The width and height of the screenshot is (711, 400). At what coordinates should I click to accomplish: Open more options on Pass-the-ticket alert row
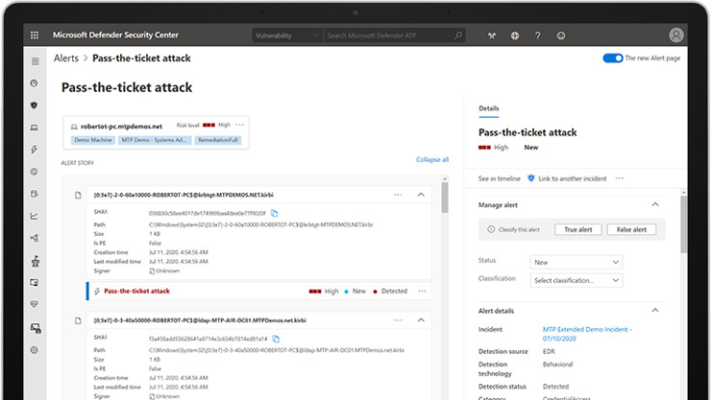(x=422, y=291)
